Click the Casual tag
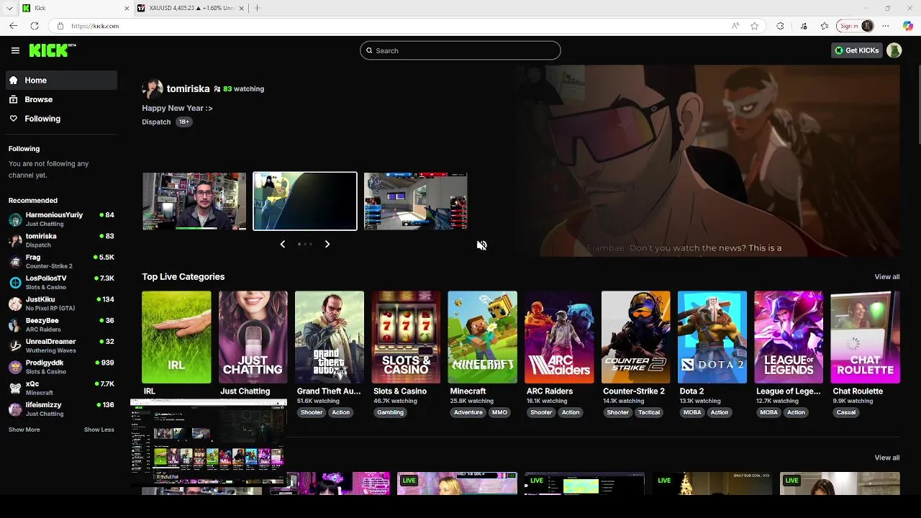 point(846,412)
